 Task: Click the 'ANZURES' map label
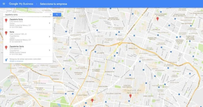tap(71, 91)
